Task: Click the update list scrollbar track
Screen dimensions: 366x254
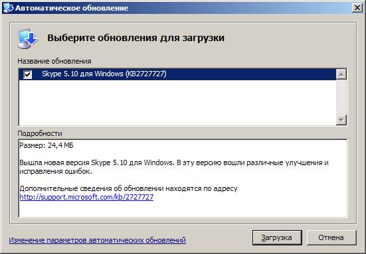Action: [x=341, y=97]
